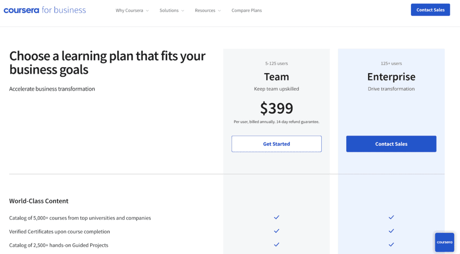The height and width of the screenshot is (254, 460).
Task: Expand the Resources dropdown menu
Action: 208,10
